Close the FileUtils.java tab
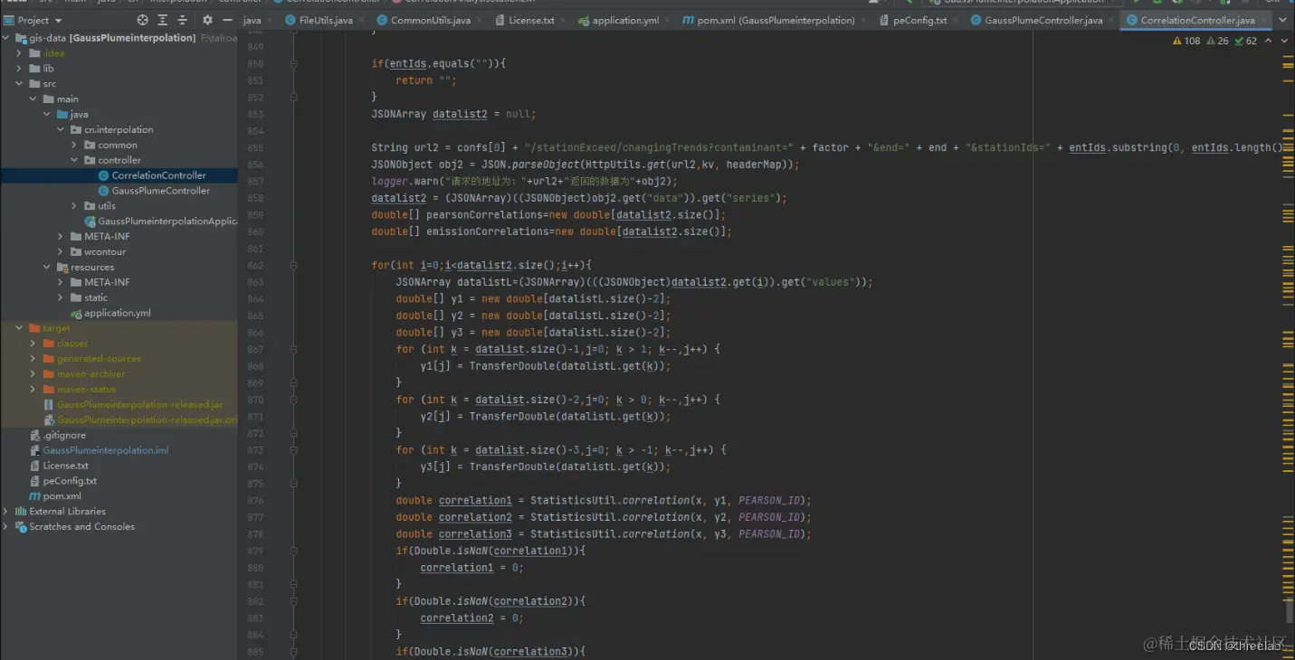This screenshot has height=660, width=1295. click(362, 20)
